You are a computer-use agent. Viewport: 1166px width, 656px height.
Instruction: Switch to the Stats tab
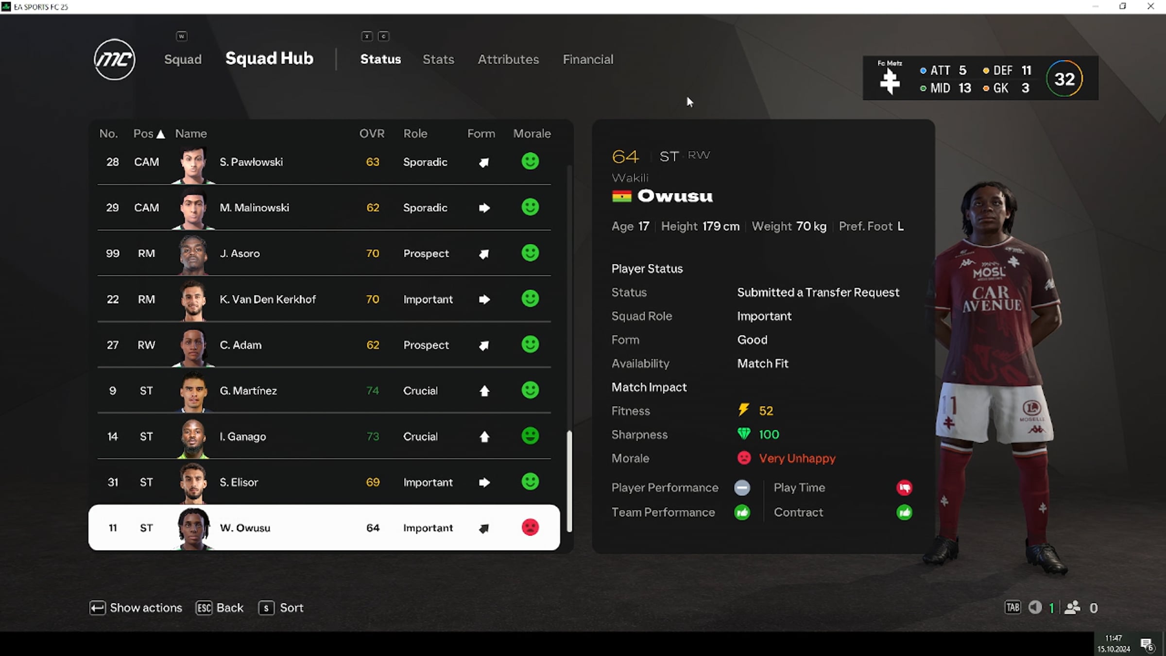(x=438, y=59)
